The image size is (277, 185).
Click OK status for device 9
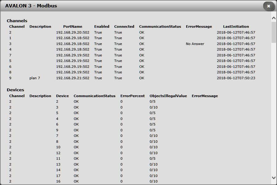click(x=76, y=130)
